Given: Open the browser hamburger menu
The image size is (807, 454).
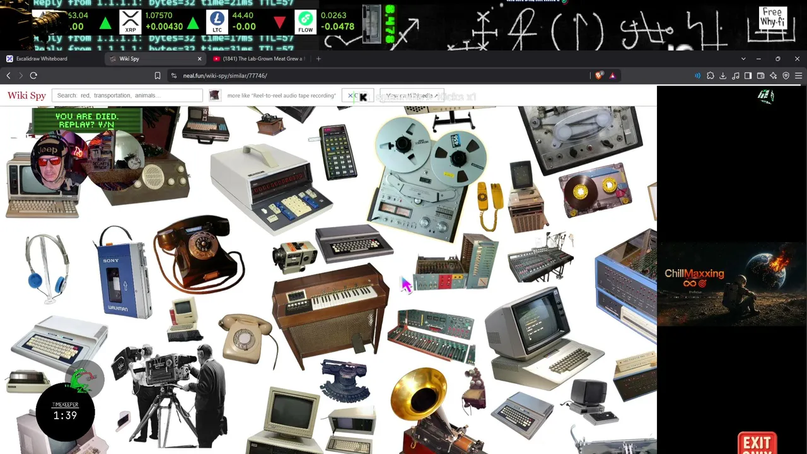Looking at the screenshot, I should [799, 76].
